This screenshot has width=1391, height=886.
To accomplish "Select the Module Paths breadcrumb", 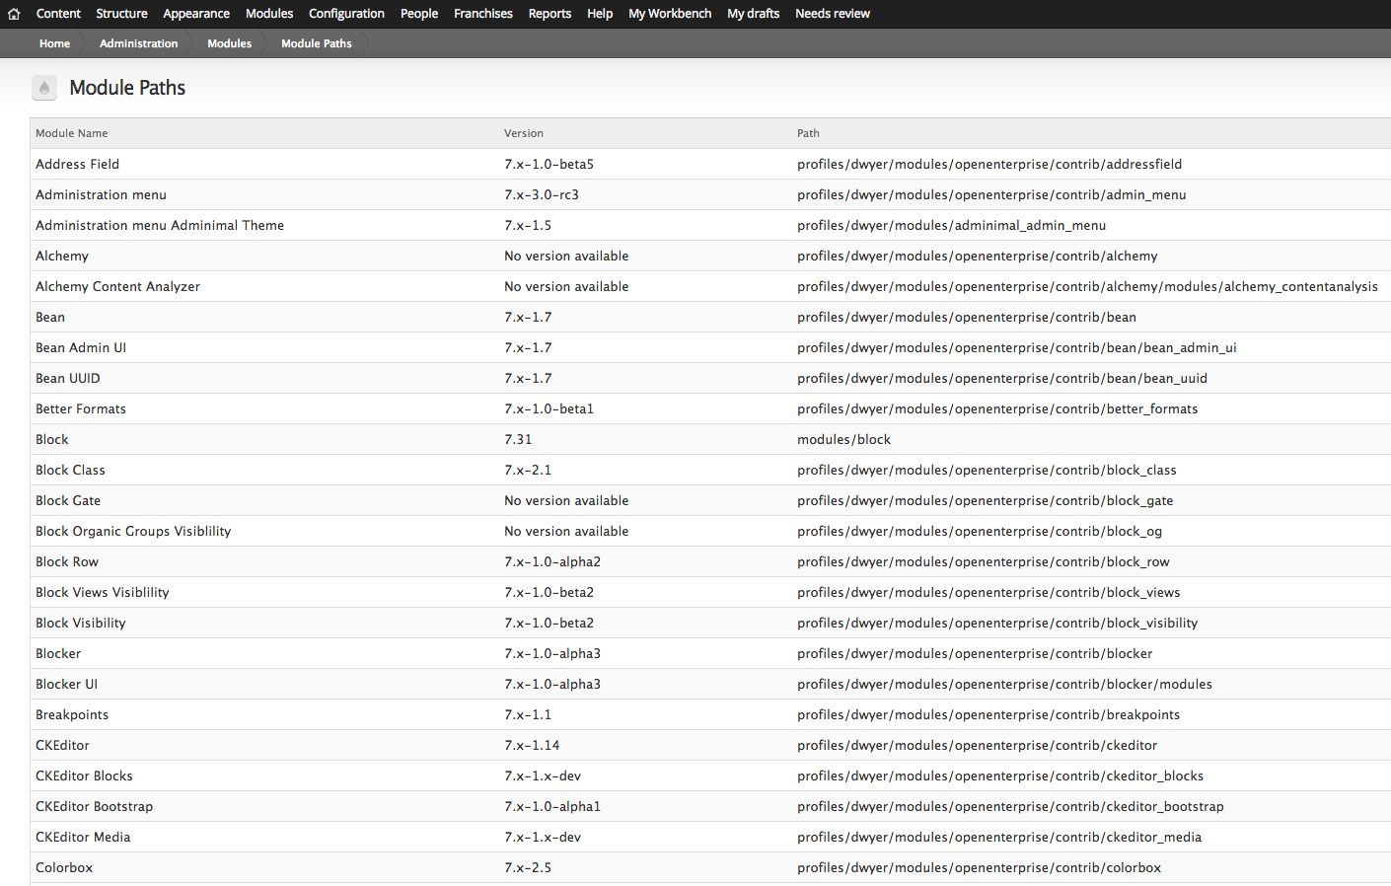I will coord(316,43).
